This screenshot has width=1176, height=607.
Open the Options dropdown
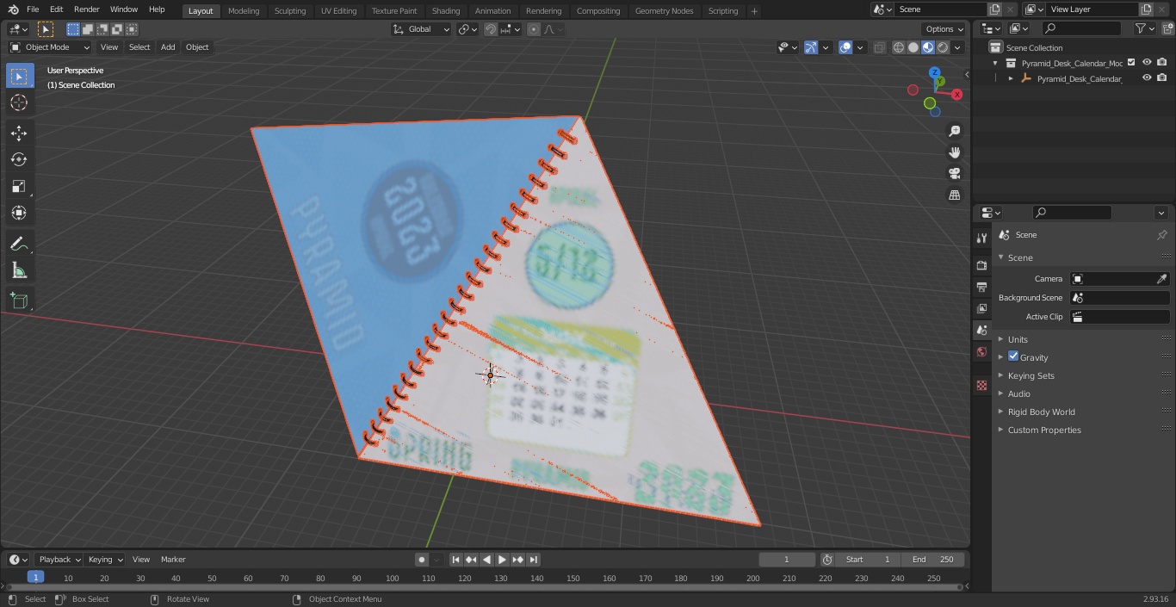coord(944,29)
